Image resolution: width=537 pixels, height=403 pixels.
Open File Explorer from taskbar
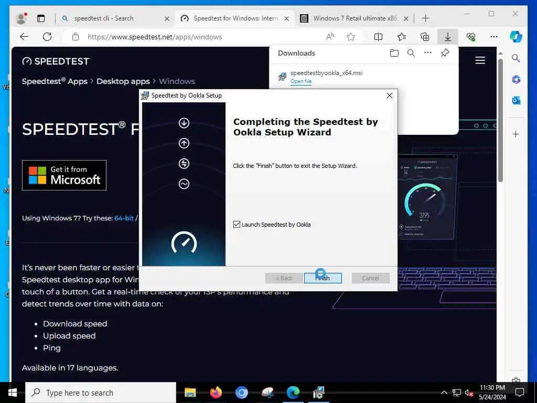tap(190, 393)
